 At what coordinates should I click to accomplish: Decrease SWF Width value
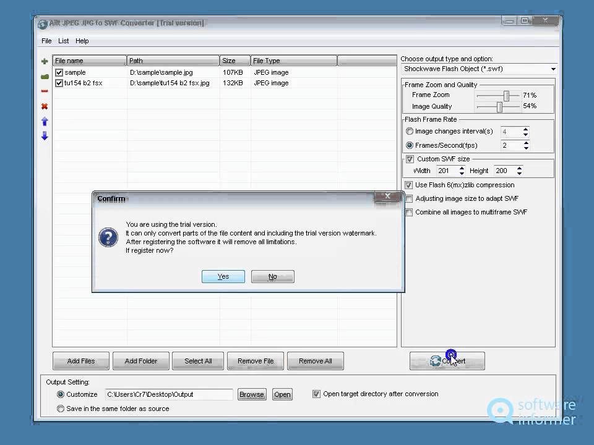point(462,173)
